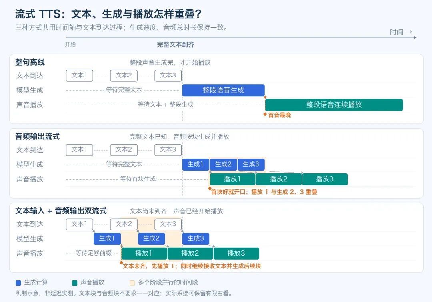Click the 等待文本 + 整段生成 label
This screenshot has width=432, height=302.
coord(166,105)
